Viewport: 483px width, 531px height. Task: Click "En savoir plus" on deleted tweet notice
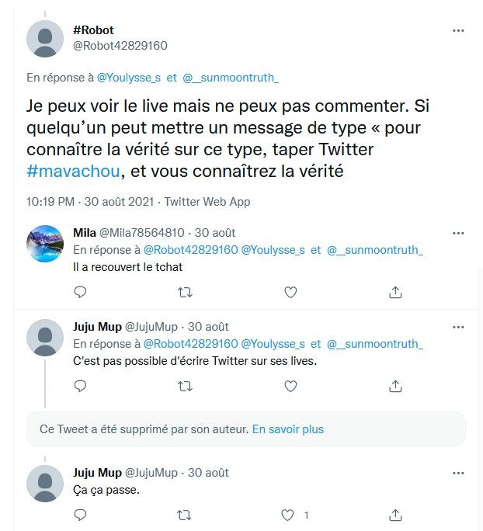pos(288,429)
